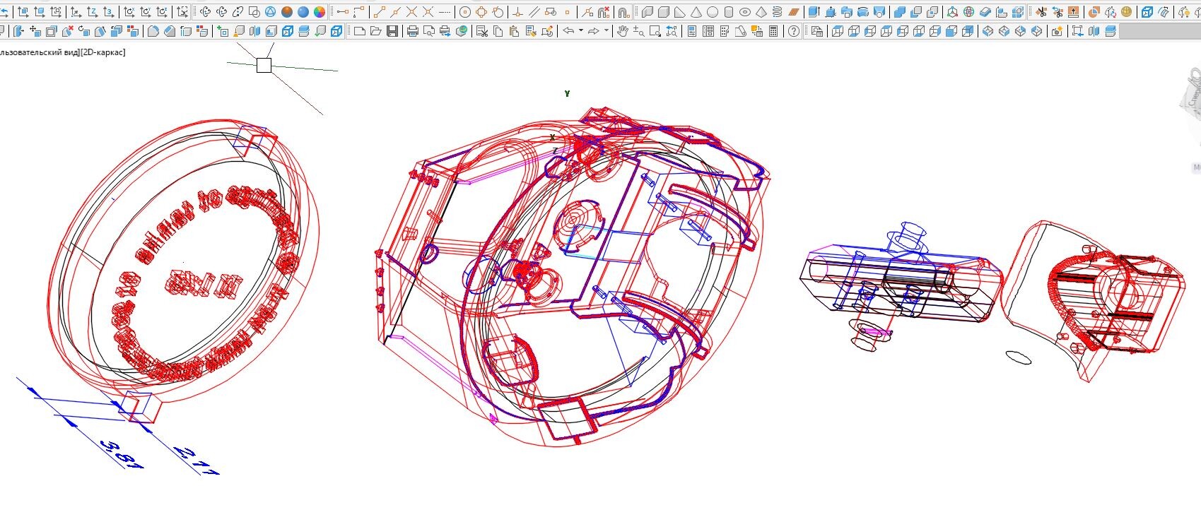Open Help question mark

pyautogui.click(x=794, y=31)
